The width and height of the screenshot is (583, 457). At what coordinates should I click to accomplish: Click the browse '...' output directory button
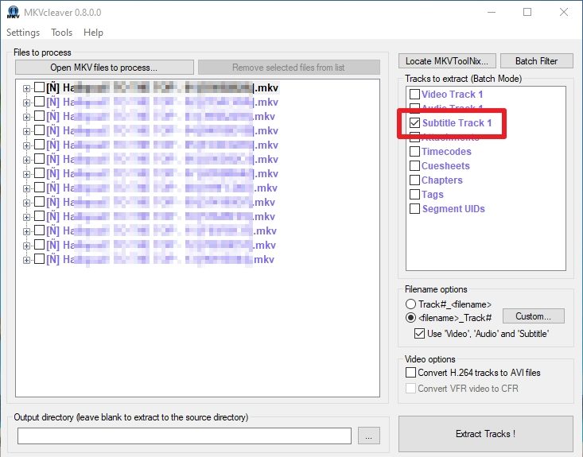click(369, 436)
